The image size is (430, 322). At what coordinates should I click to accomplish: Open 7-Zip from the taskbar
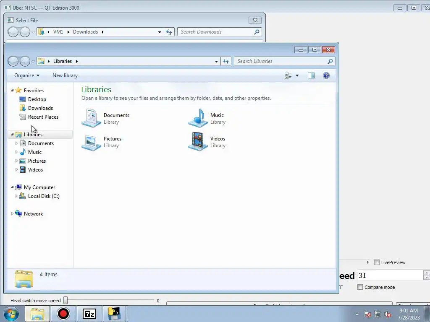[x=89, y=314]
